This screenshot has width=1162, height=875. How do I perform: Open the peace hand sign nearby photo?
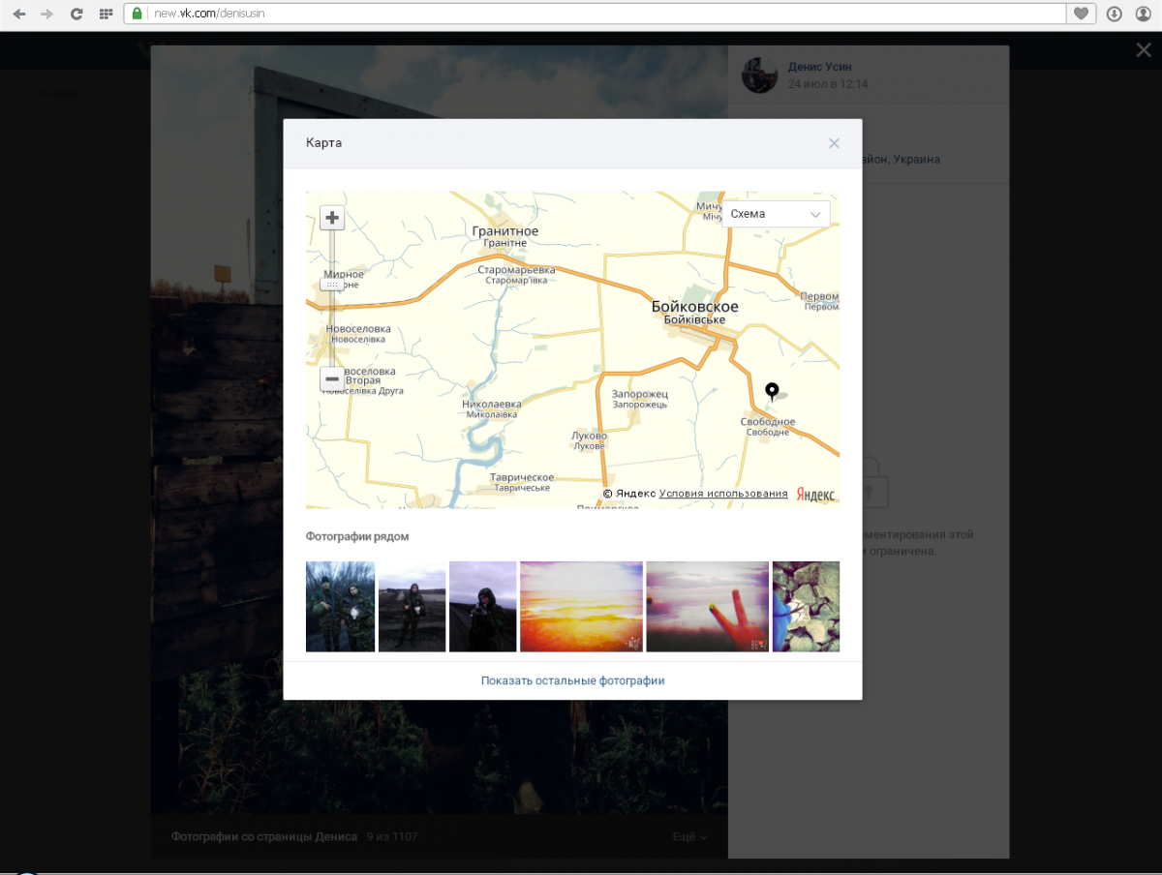pyautogui.click(x=708, y=607)
